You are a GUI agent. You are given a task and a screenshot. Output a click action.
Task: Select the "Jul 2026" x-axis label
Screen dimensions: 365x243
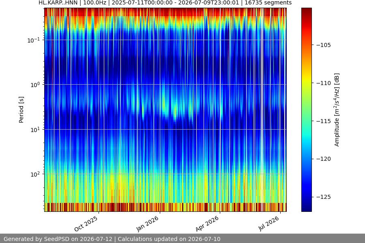pyautogui.click(x=268, y=224)
